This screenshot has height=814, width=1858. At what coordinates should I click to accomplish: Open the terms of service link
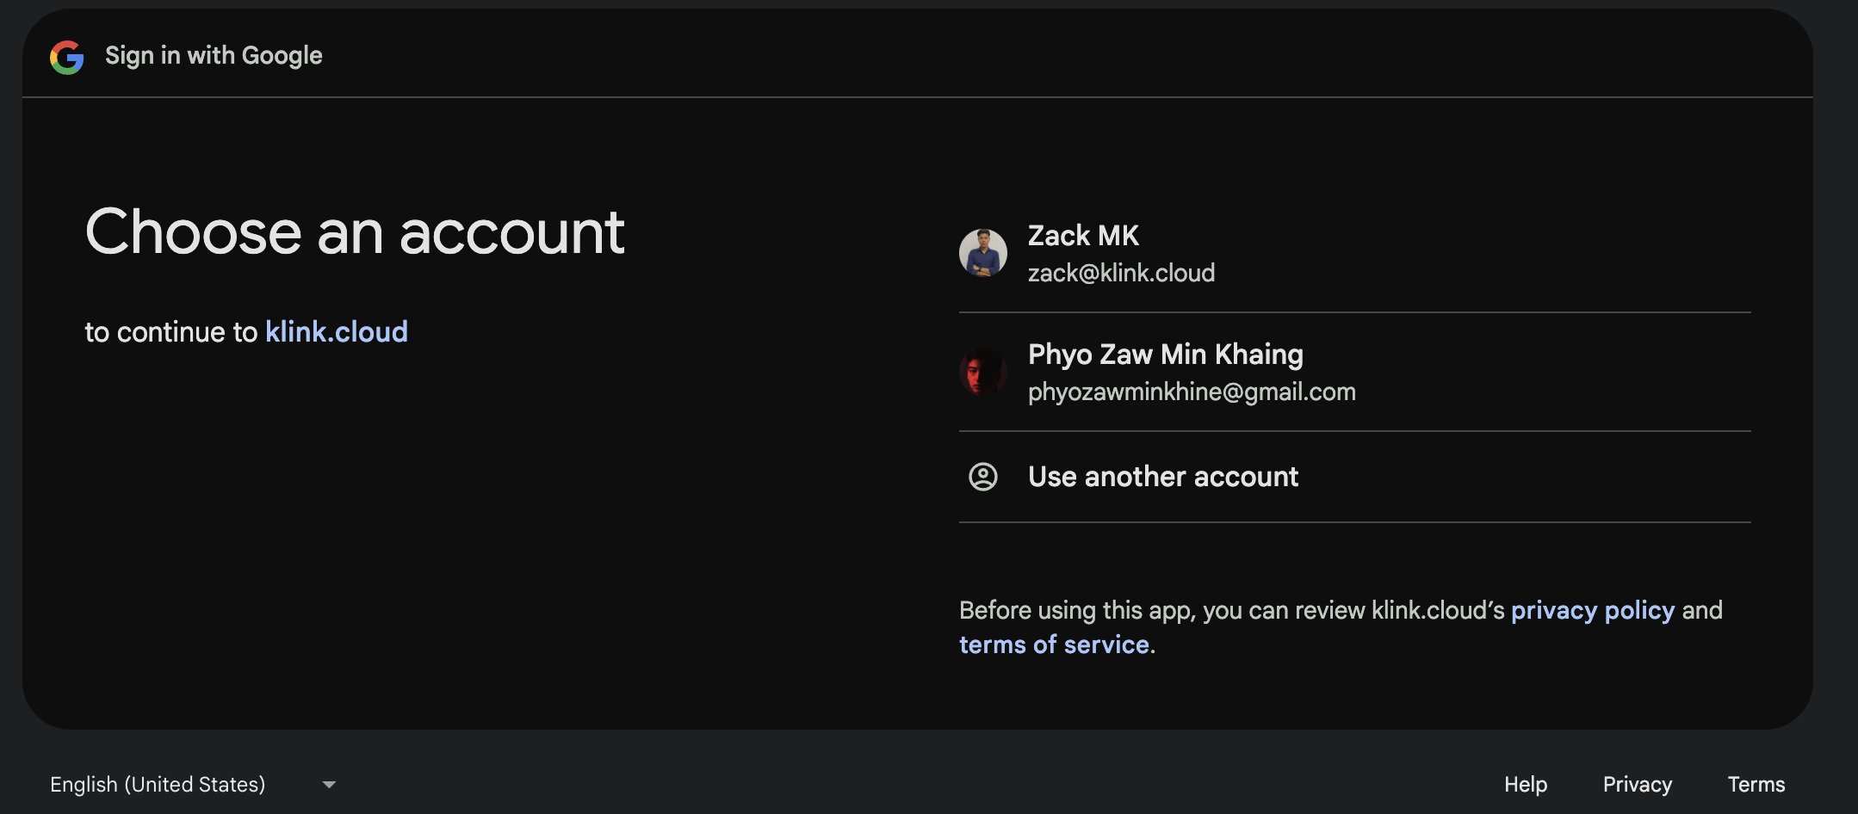tap(1054, 645)
